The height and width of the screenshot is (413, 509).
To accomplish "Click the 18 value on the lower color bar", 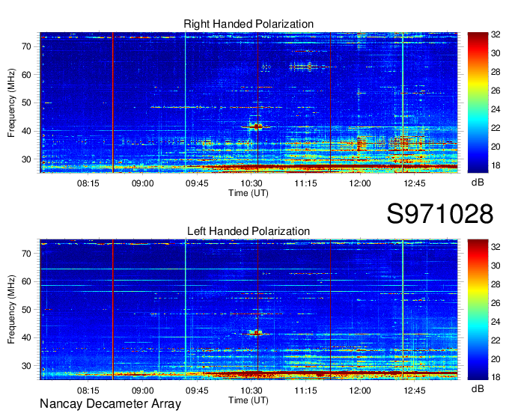I will pos(496,377).
